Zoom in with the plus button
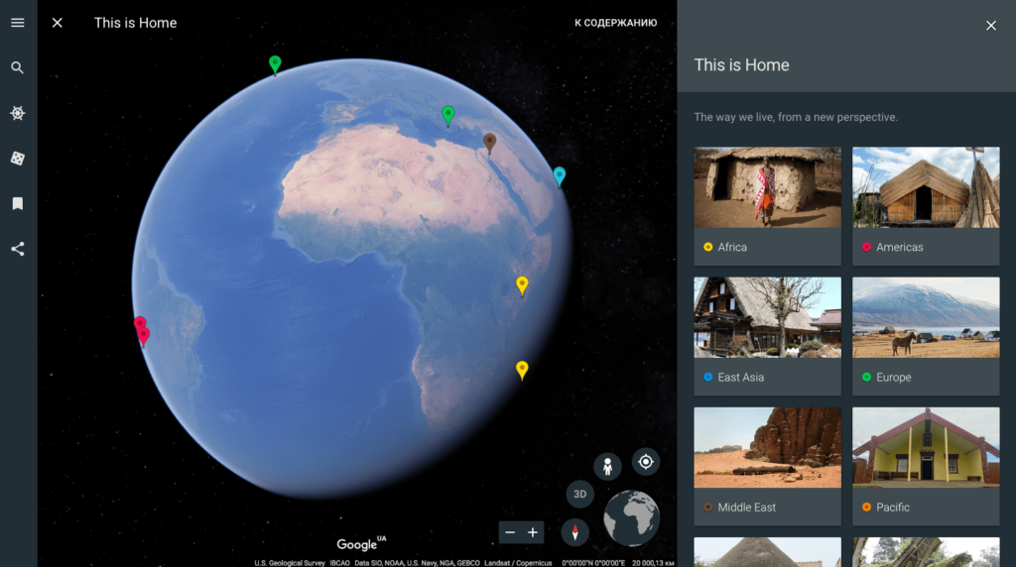Screen dimensions: 1016x567 pyautogui.click(x=533, y=532)
